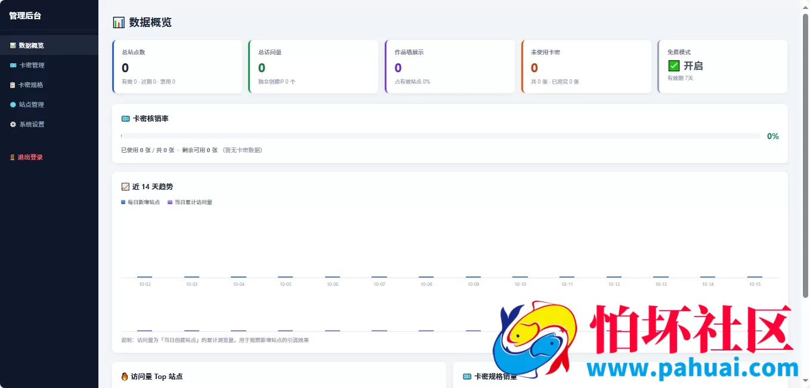This screenshot has height=388, width=810.
Task: Click the bar chart icon in the 数据概览 page heading
Action: tap(119, 23)
